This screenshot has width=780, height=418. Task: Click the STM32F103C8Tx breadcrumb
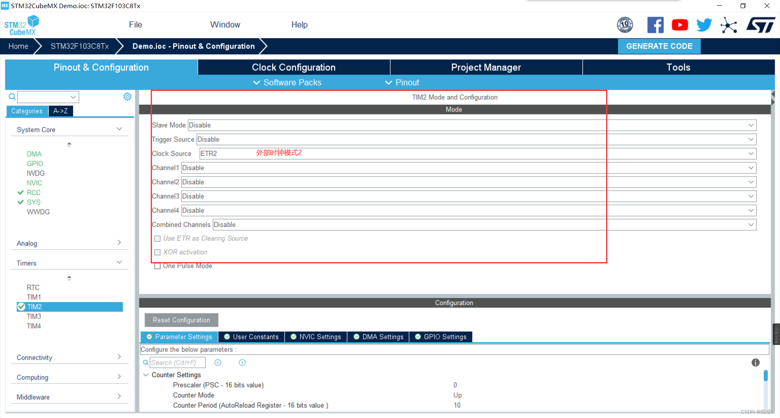point(80,46)
